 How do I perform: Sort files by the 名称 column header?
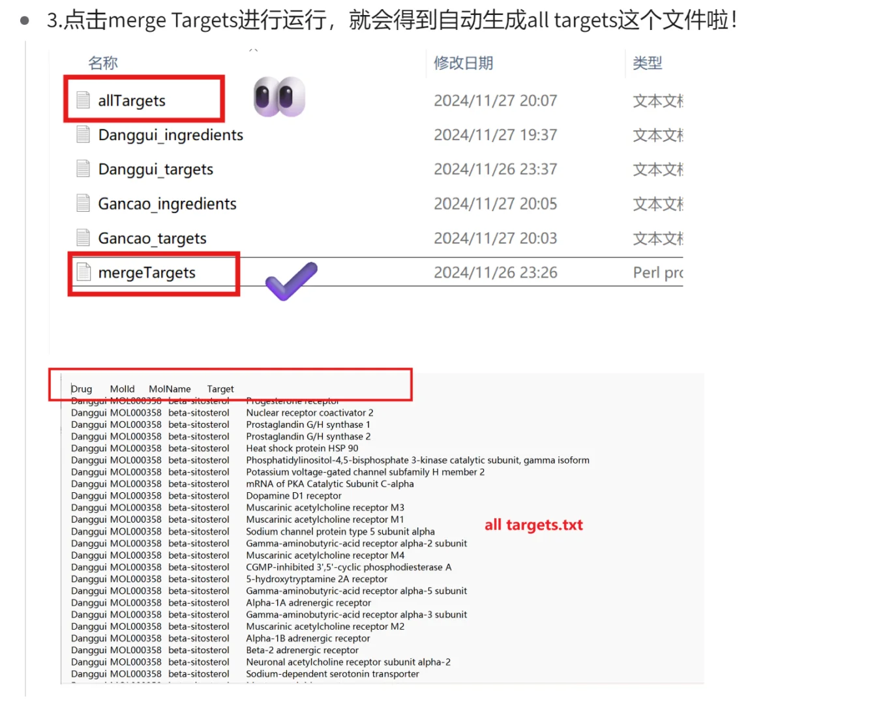[x=102, y=63]
